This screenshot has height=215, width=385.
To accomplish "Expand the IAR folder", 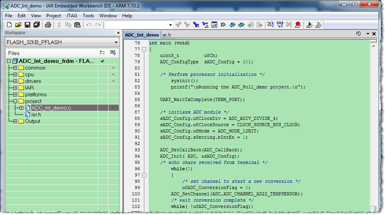I will (x=15, y=88).
